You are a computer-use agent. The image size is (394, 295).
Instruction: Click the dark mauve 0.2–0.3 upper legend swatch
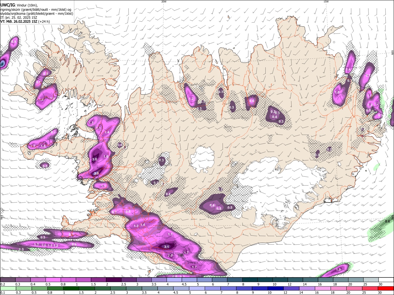click(x=8, y=280)
